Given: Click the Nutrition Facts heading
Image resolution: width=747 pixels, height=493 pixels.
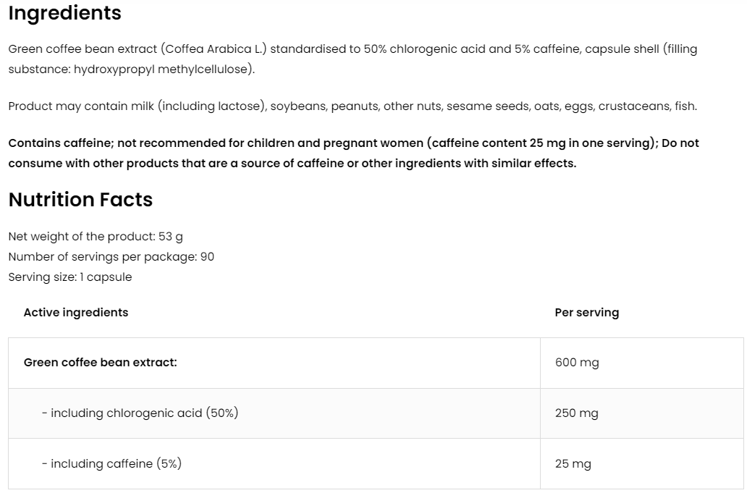Looking at the screenshot, I should click(80, 200).
